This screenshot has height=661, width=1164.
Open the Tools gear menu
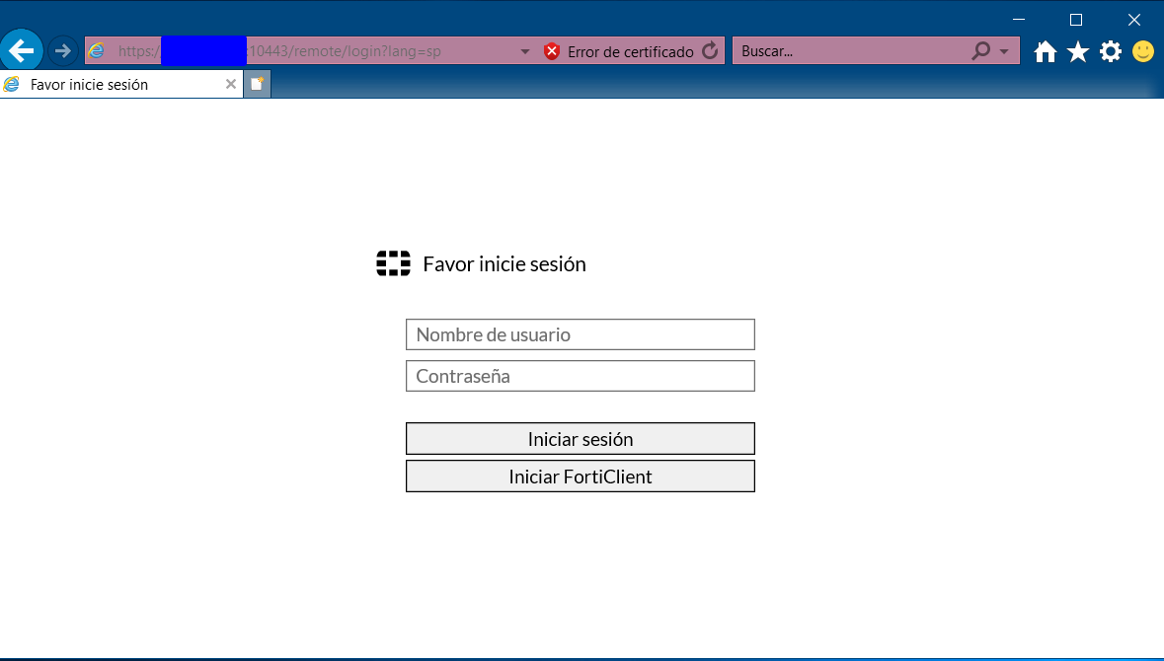click(1111, 52)
